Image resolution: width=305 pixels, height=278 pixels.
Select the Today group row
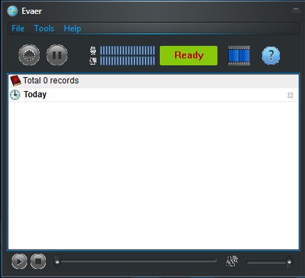154,95
